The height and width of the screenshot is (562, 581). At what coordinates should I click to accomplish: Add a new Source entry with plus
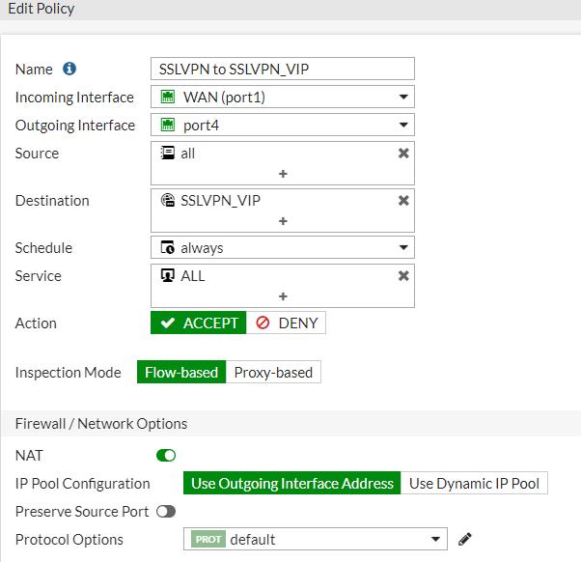[x=283, y=174]
